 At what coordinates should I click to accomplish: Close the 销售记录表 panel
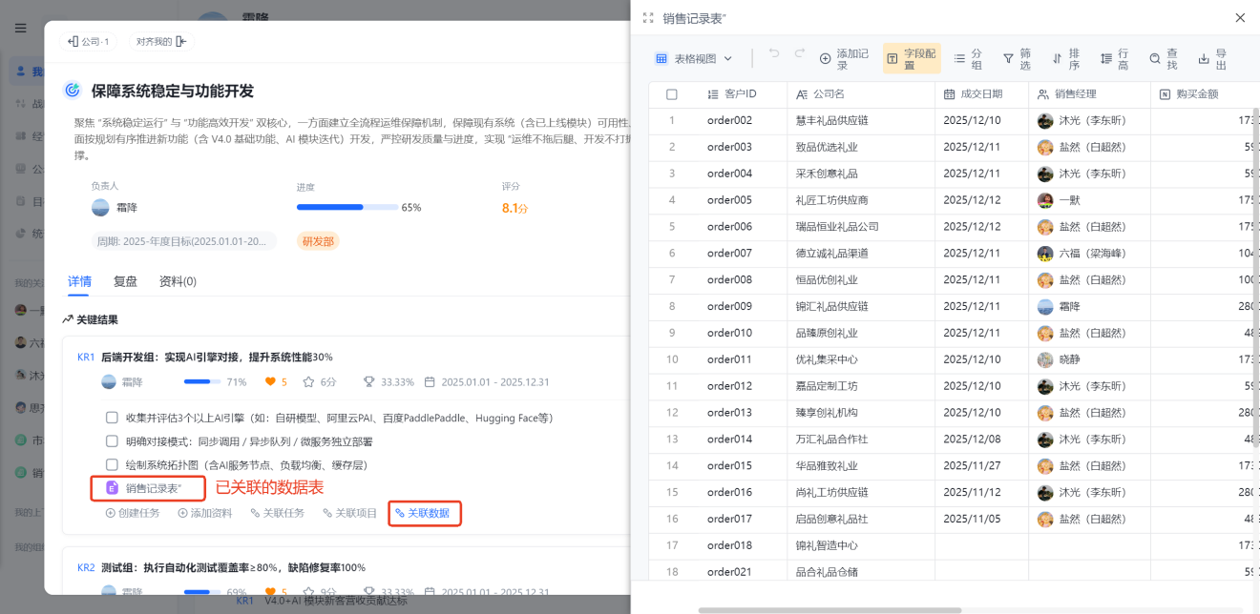(1240, 17)
